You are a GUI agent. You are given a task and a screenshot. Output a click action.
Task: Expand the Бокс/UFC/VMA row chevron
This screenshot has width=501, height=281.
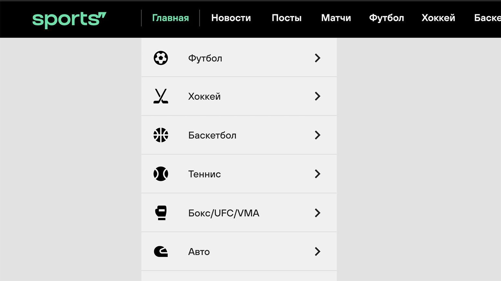[x=318, y=213]
